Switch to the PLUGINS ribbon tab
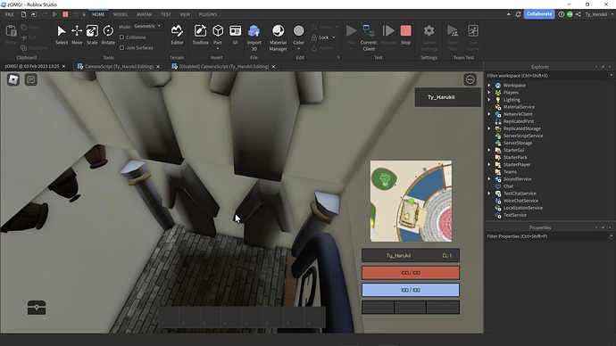 (207, 14)
